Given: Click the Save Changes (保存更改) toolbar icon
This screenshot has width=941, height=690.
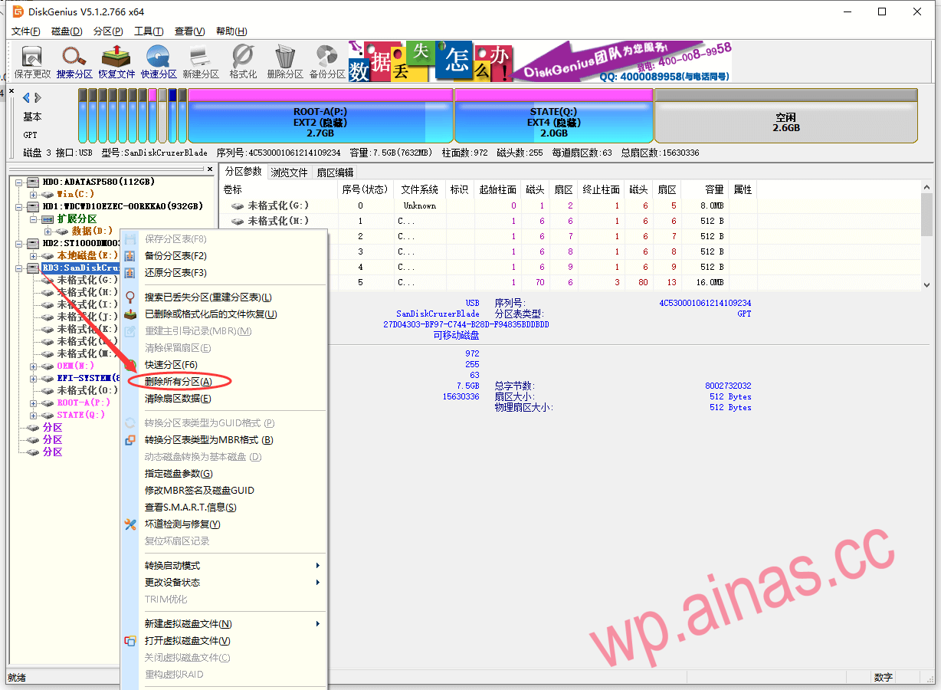Looking at the screenshot, I should pyautogui.click(x=32, y=61).
